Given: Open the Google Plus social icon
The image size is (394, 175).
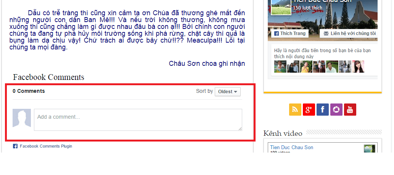Looking at the screenshot, I should click(309, 110).
